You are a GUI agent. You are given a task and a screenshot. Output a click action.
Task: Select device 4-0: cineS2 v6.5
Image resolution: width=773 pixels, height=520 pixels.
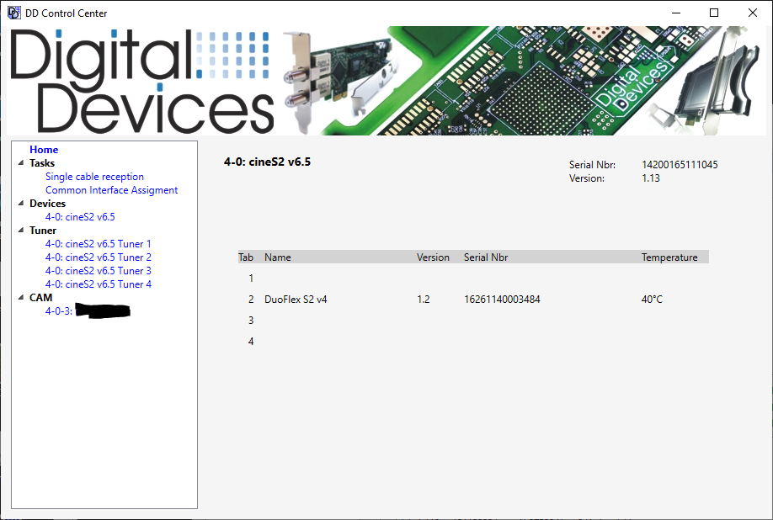[80, 217]
